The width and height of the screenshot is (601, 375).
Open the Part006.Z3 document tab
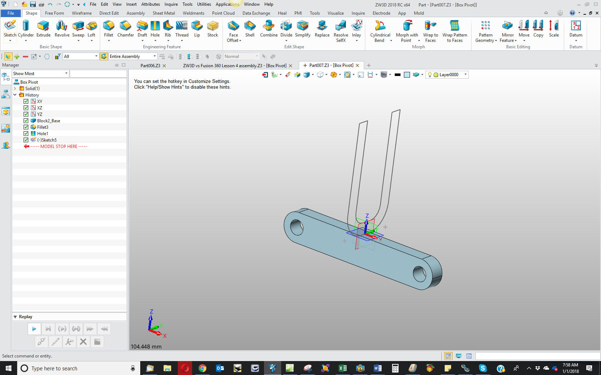pyautogui.click(x=150, y=66)
